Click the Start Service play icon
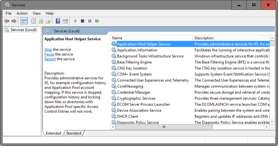The height and width of the screenshot is (146, 278). [x=76, y=21]
